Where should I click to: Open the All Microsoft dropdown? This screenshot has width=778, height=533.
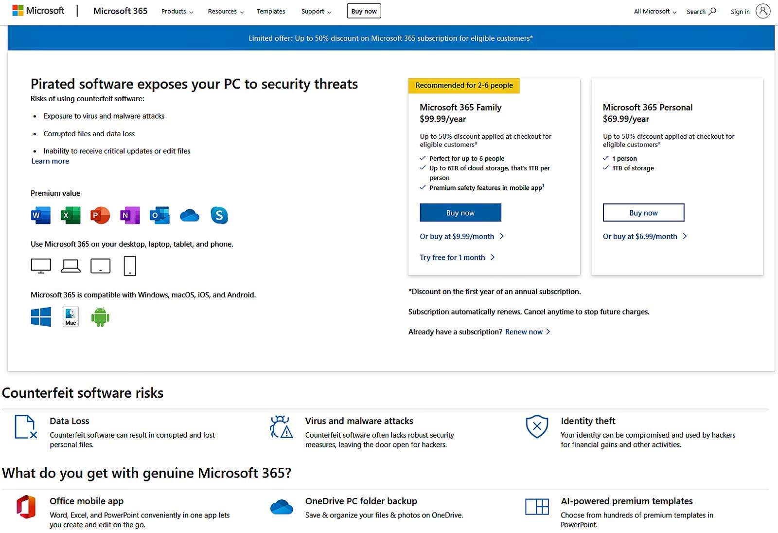[655, 11]
